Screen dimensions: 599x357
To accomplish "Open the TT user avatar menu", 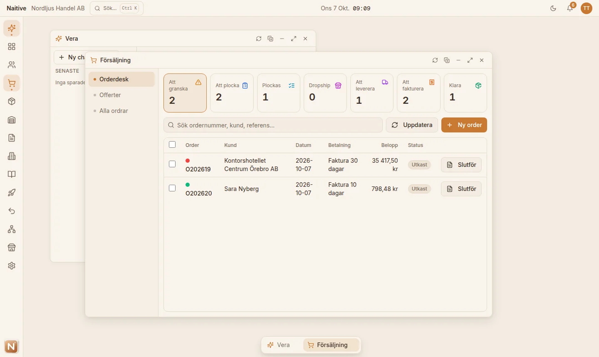I will pos(587,8).
